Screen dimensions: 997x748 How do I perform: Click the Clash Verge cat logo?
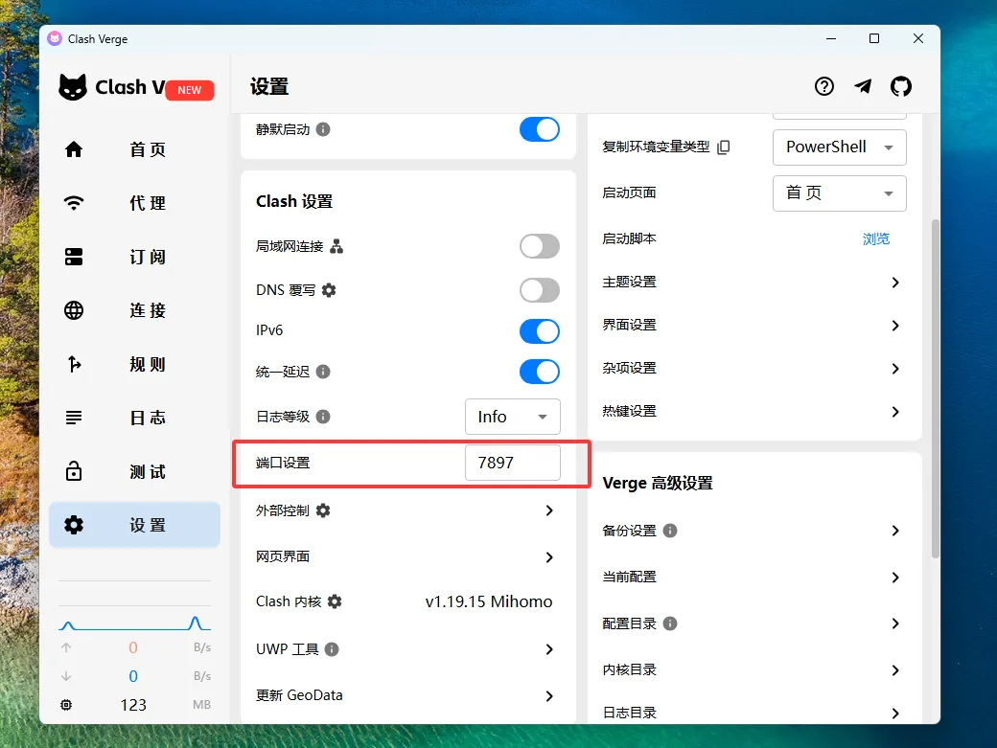point(73,87)
